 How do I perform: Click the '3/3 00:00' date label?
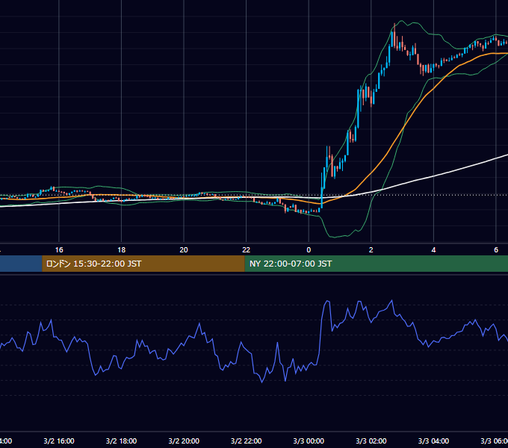tap(309, 441)
